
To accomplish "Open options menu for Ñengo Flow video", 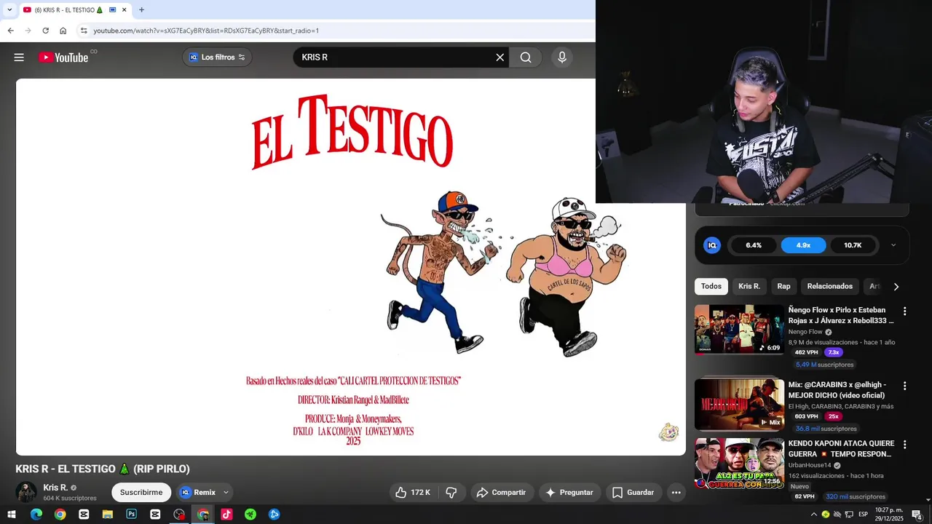I will click(905, 311).
